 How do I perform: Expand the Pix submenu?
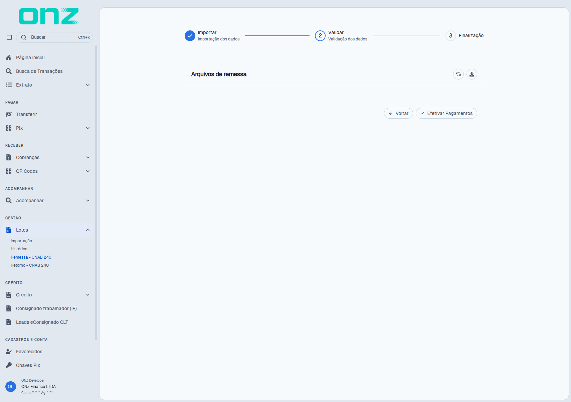click(x=48, y=128)
